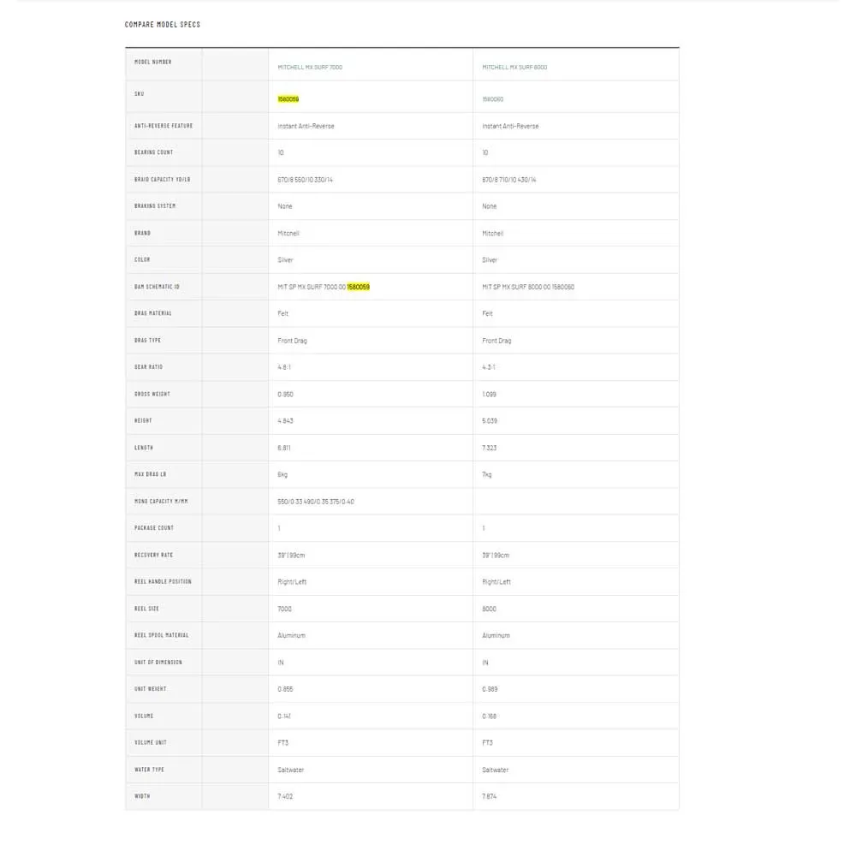Click the 4.8:1 gear ratio value
This screenshot has height=856, width=856.
[x=285, y=367]
